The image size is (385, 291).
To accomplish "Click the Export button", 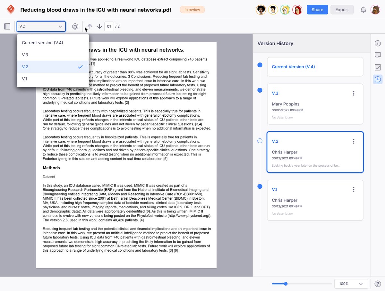I will (342, 10).
